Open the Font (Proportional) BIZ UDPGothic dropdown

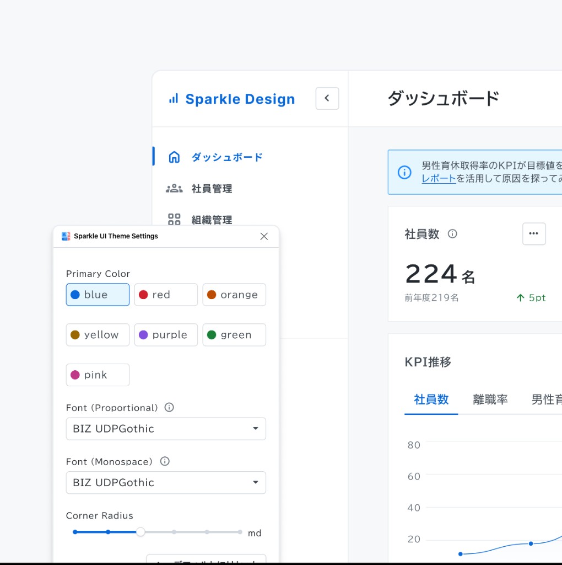166,429
